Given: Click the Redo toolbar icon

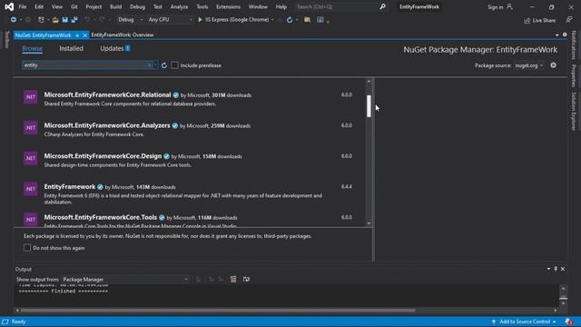Looking at the screenshot, I should click(x=102, y=20).
